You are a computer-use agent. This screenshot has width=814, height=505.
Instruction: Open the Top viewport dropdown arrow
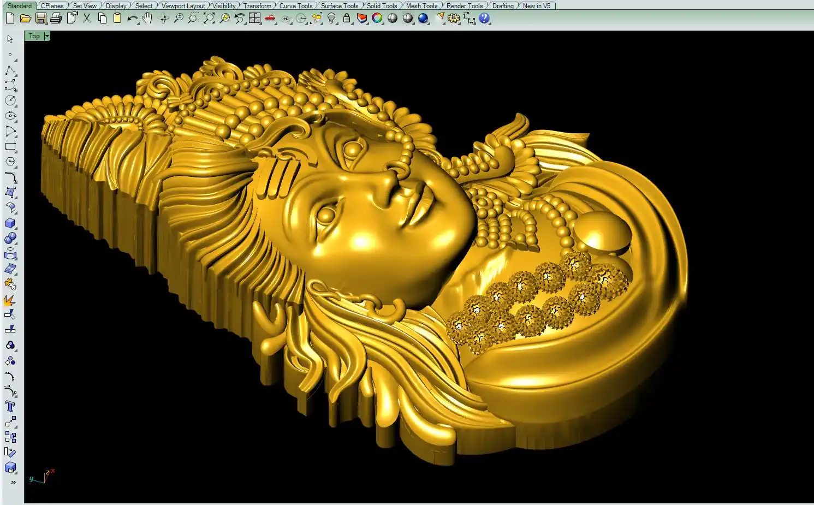coord(47,36)
